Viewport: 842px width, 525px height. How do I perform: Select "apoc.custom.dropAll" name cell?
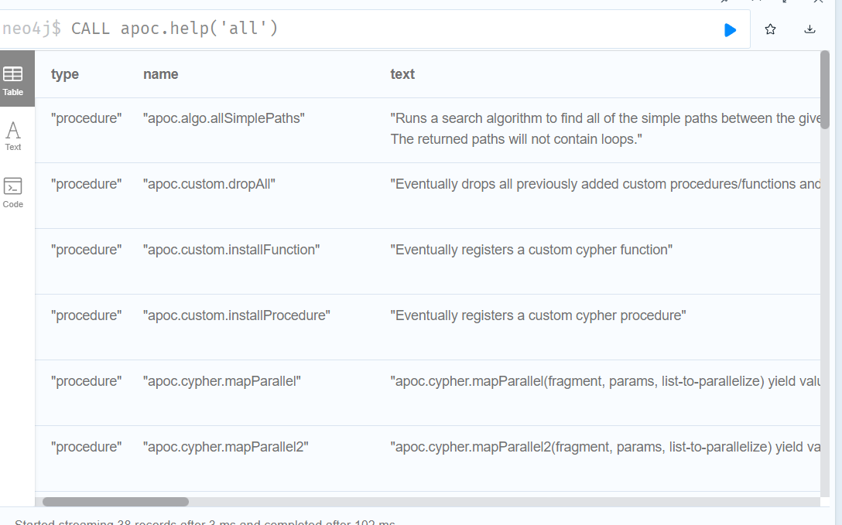pyautogui.click(x=209, y=184)
